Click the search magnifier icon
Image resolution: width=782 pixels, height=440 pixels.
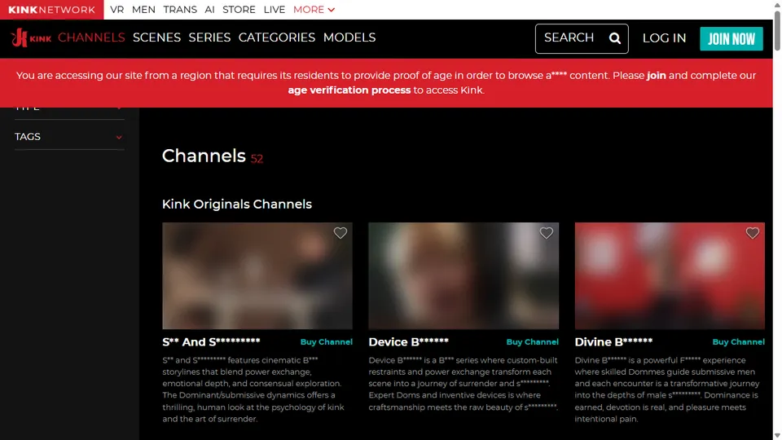pyautogui.click(x=615, y=38)
